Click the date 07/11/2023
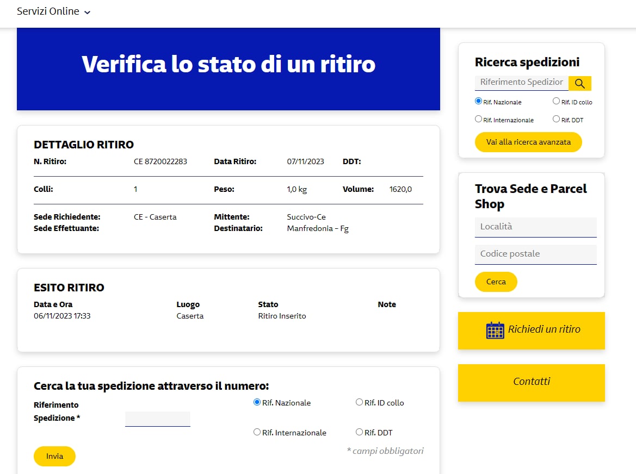The width and height of the screenshot is (636, 474). tap(305, 161)
